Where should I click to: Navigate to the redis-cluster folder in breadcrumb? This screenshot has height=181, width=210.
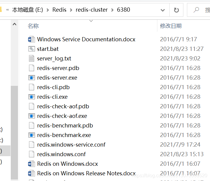point(92,10)
